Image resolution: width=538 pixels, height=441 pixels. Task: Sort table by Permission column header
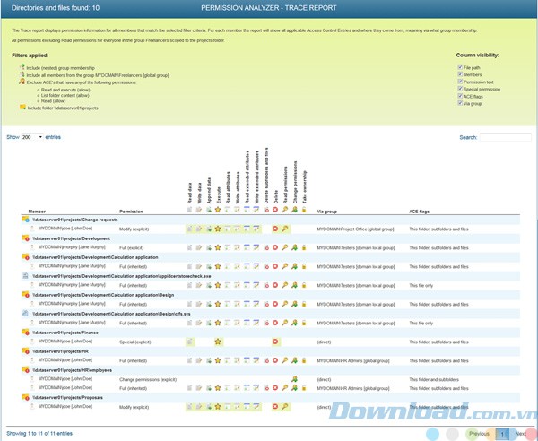point(131,212)
